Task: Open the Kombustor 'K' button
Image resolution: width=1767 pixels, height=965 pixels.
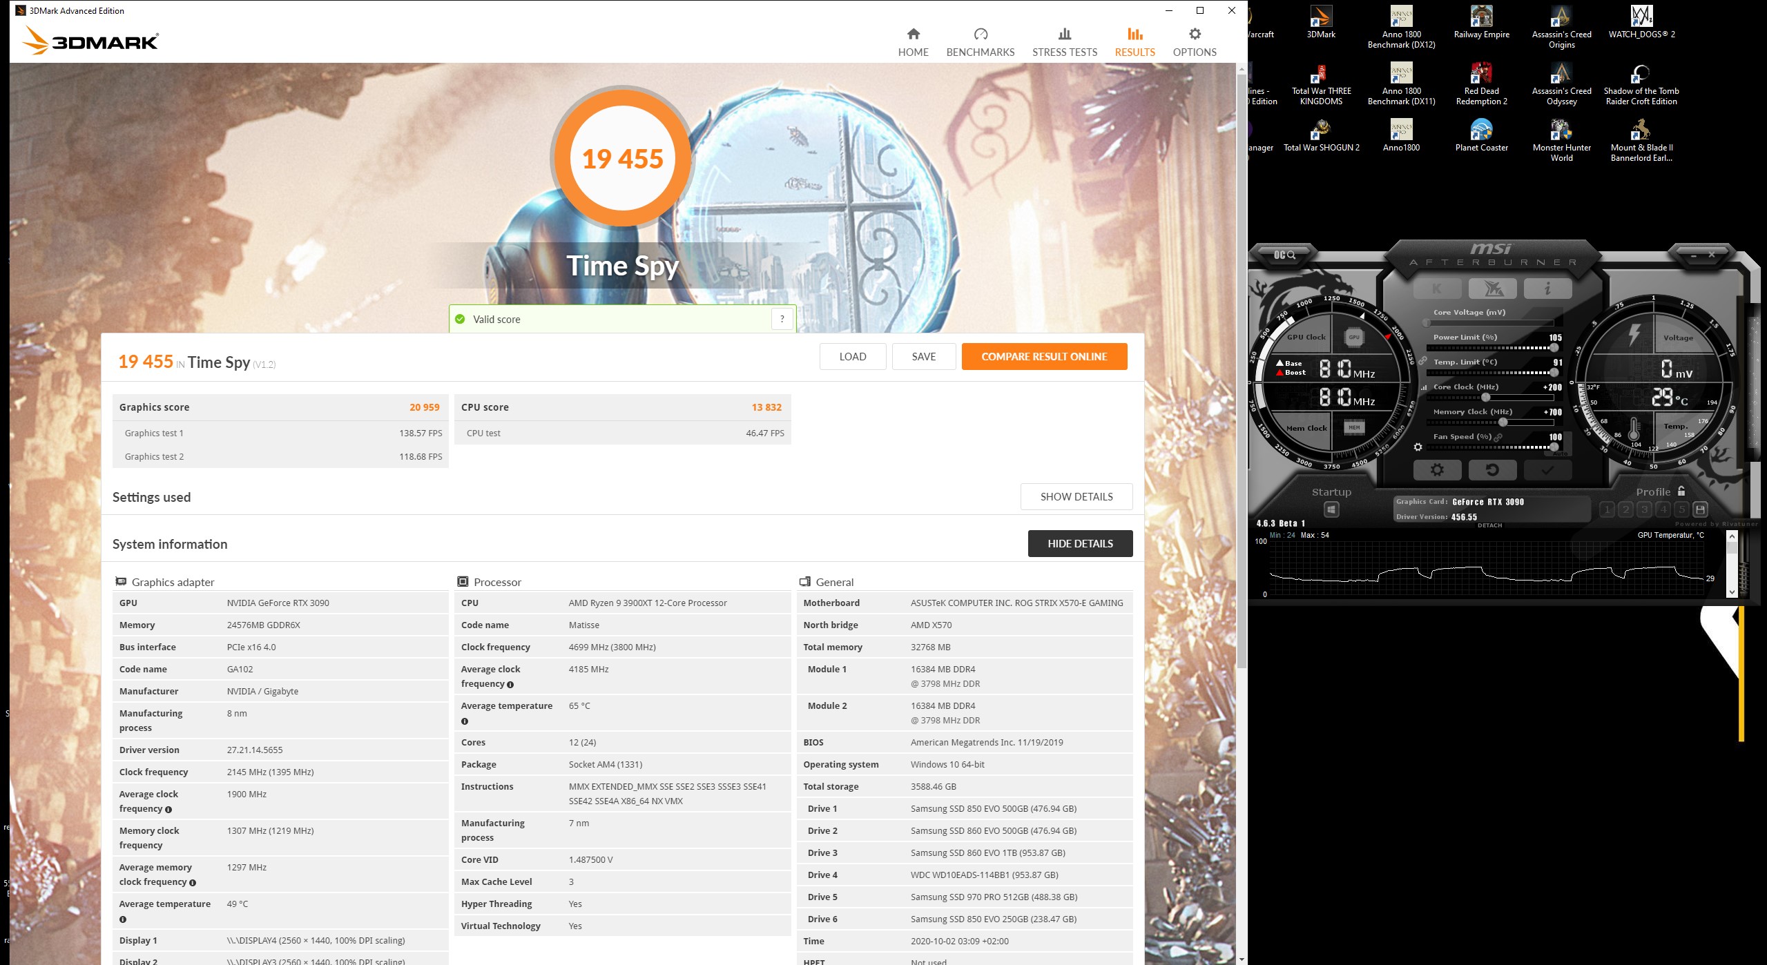Action: coord(1437,289)
